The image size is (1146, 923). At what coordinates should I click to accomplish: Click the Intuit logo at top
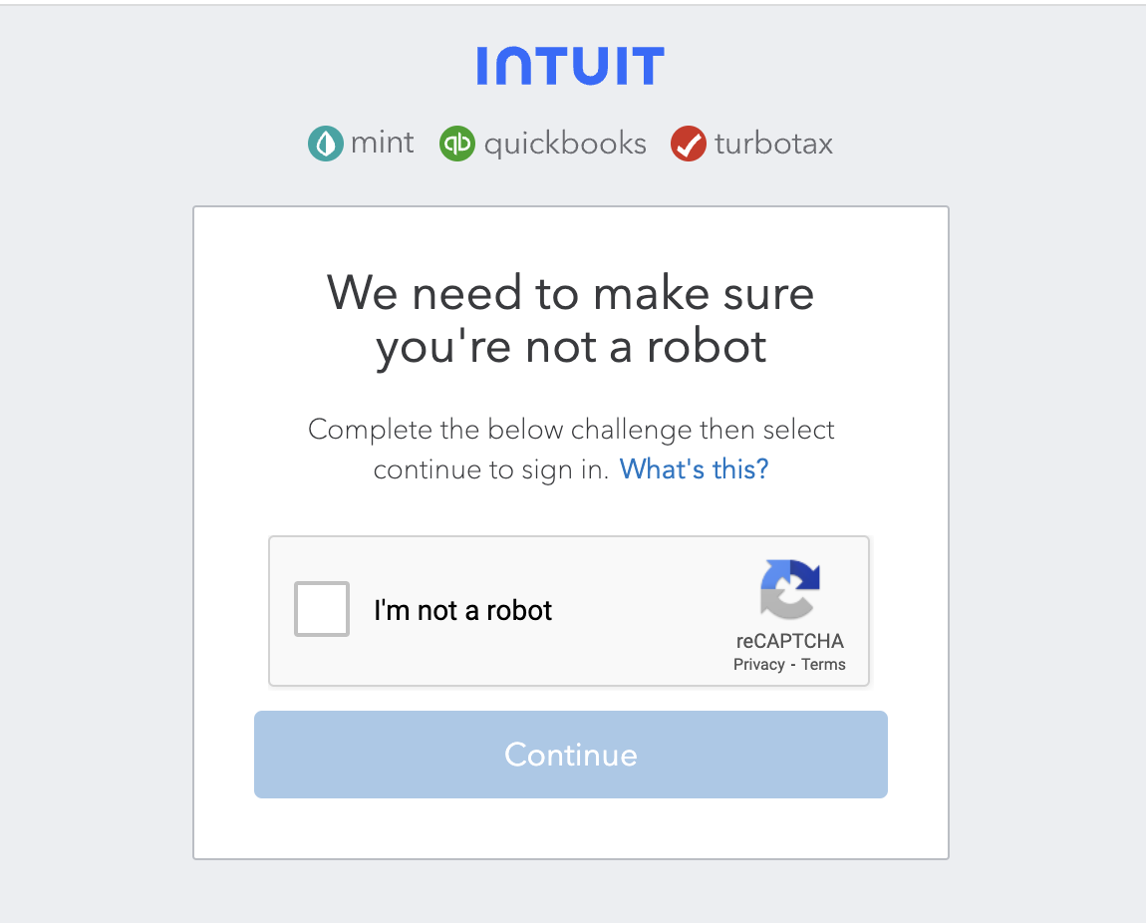tap(570, 66)
